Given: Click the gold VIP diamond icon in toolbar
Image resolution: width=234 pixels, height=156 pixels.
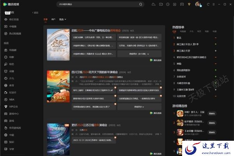Looking at the screenshot, I should 189,4.
